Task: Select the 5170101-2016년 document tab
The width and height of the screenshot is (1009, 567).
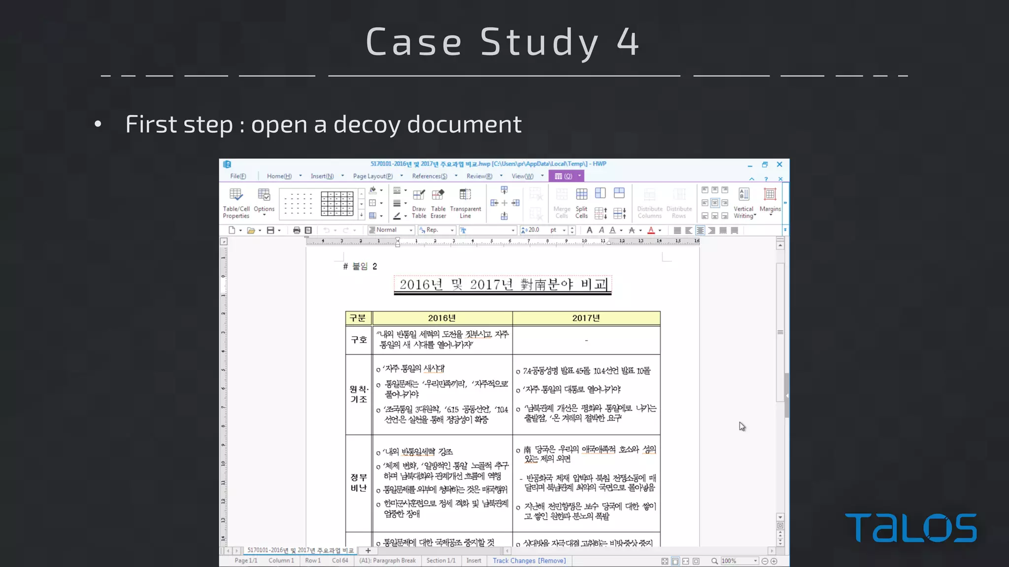Action: [x=301, y=550]
